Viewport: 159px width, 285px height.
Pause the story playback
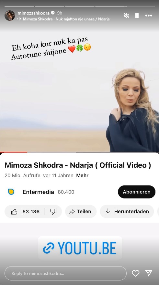137,16
